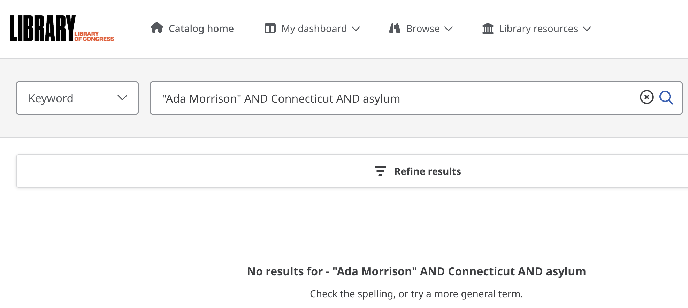Open the My dashboard menu
The width and height of the screenshot is (688, 308).
[314, 29]
